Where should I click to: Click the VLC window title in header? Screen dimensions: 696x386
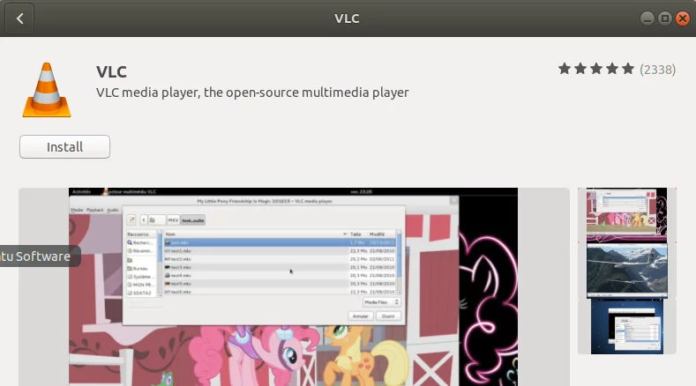347,19
